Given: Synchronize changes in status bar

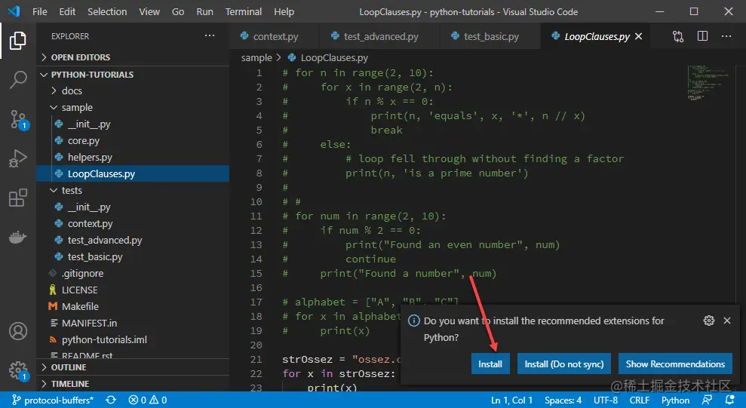Looking at the screenshot, I should pyautogui.click(x=111, y=400).
